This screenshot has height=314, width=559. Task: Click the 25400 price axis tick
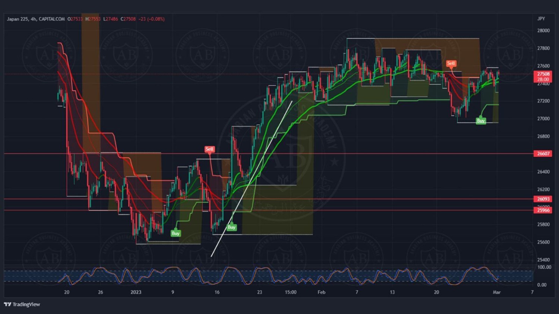(543, 260)
